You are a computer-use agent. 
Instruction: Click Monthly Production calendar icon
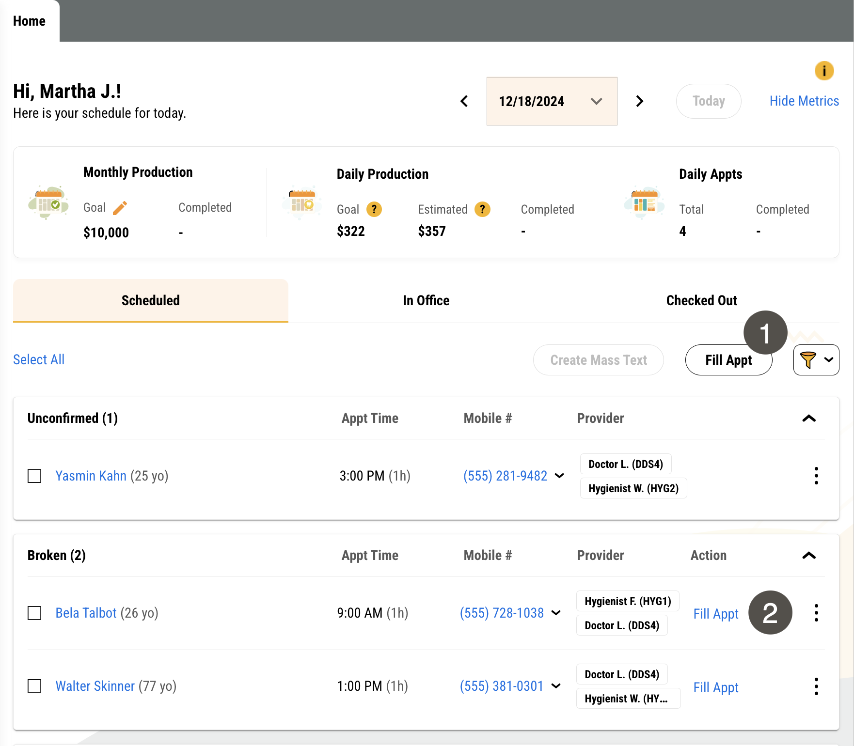tap(48, 202)
